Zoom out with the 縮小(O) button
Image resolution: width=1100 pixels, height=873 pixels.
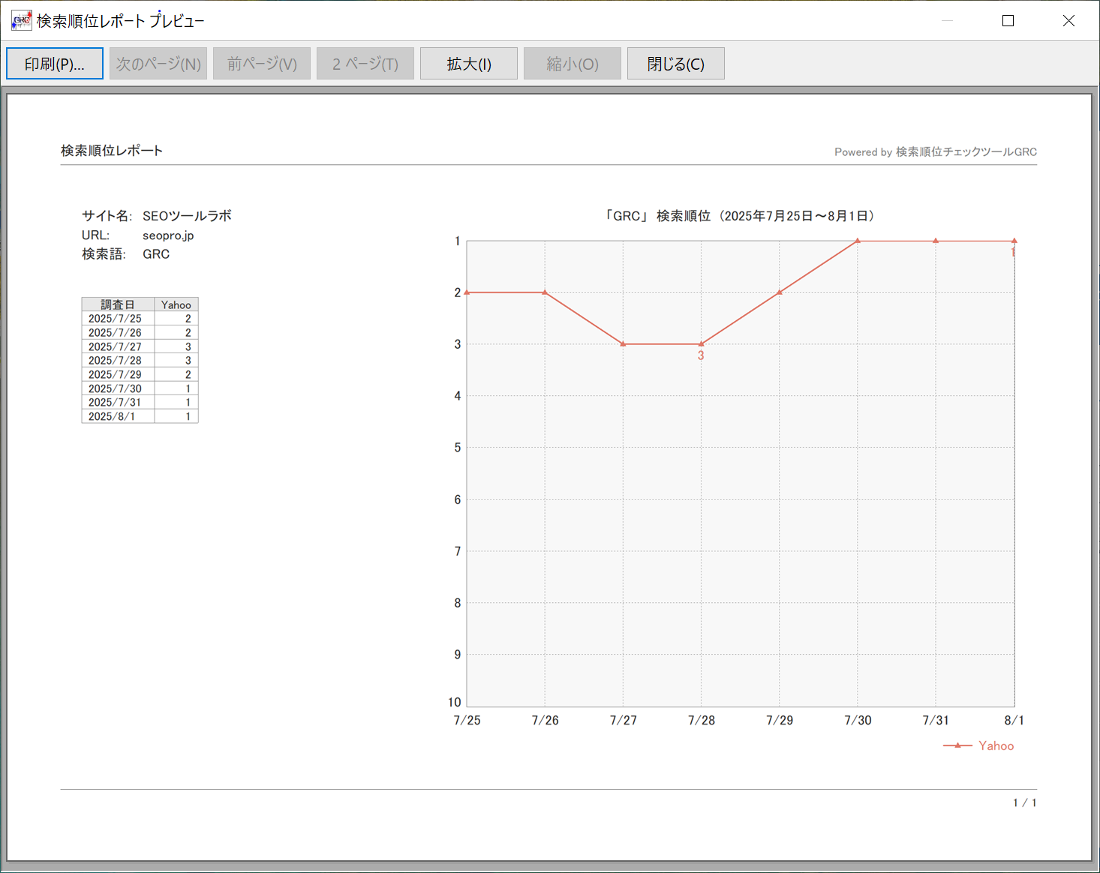click(573, 64)
